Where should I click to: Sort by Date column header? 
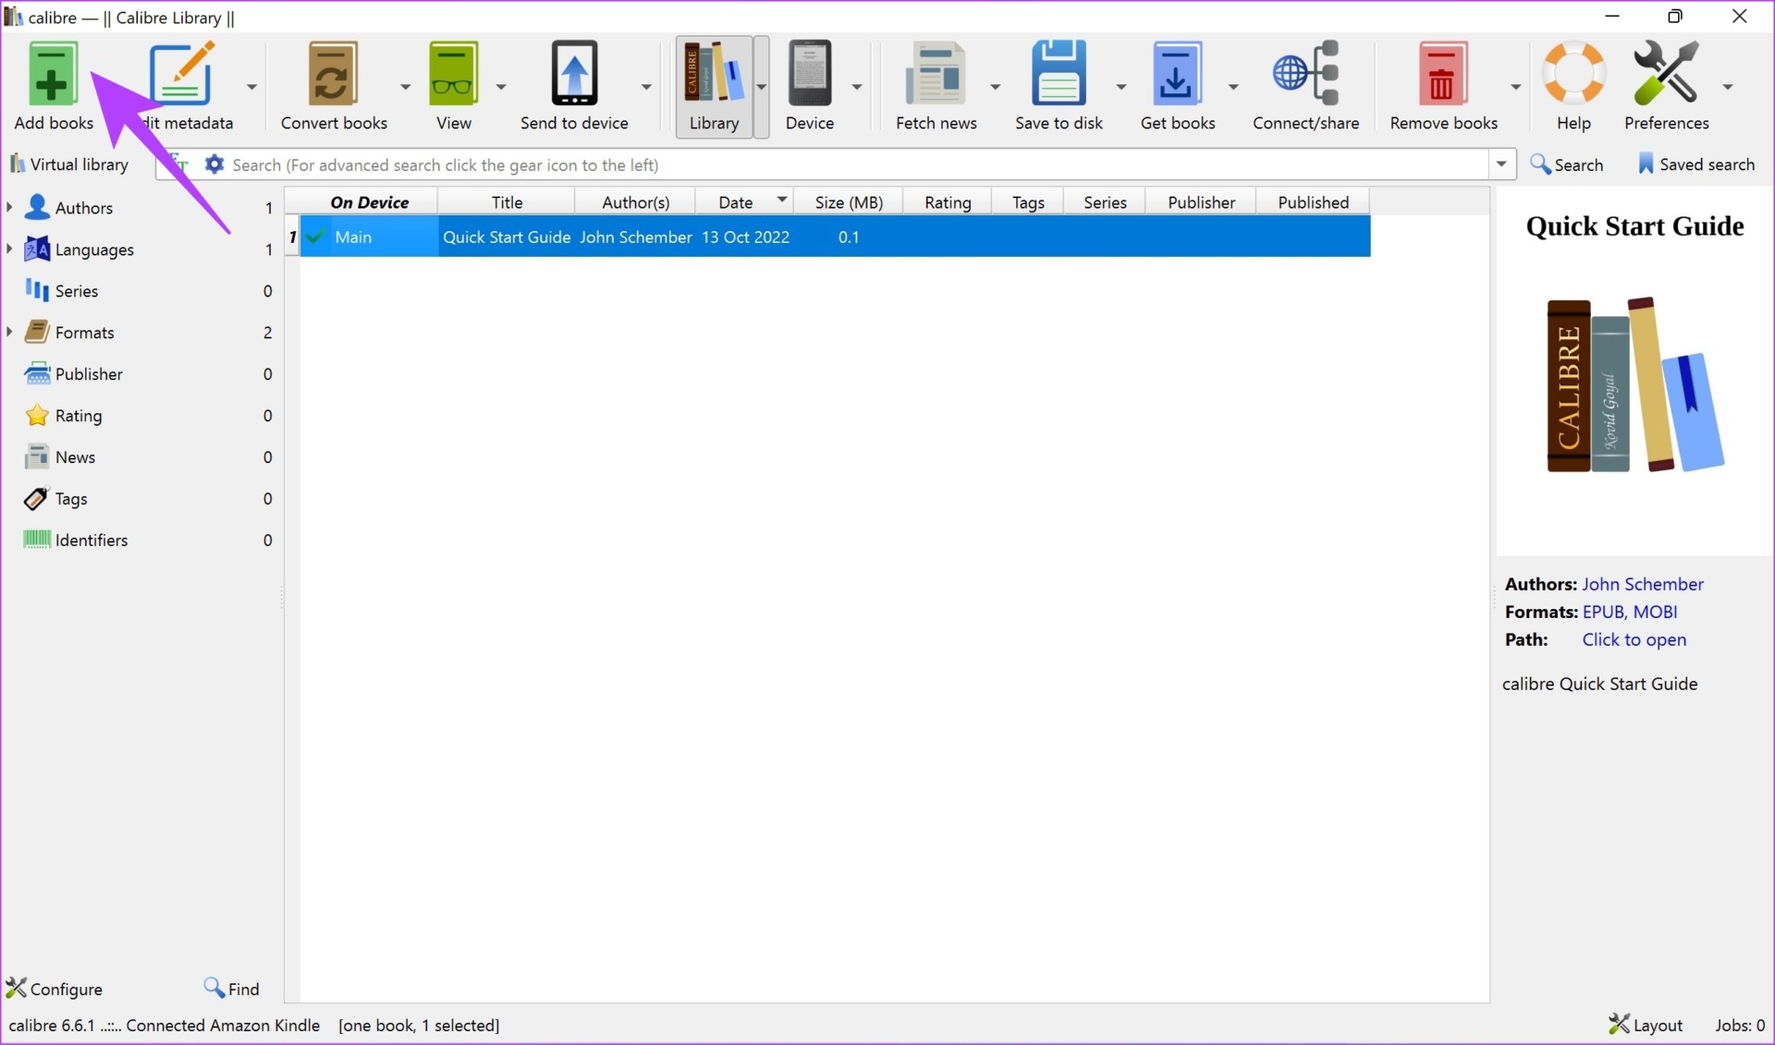(736, 202)
